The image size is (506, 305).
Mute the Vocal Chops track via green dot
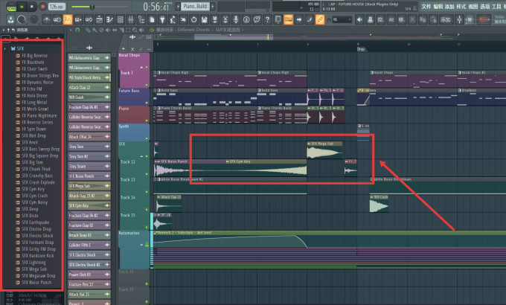pyautogui.click(x=147, y=67)
